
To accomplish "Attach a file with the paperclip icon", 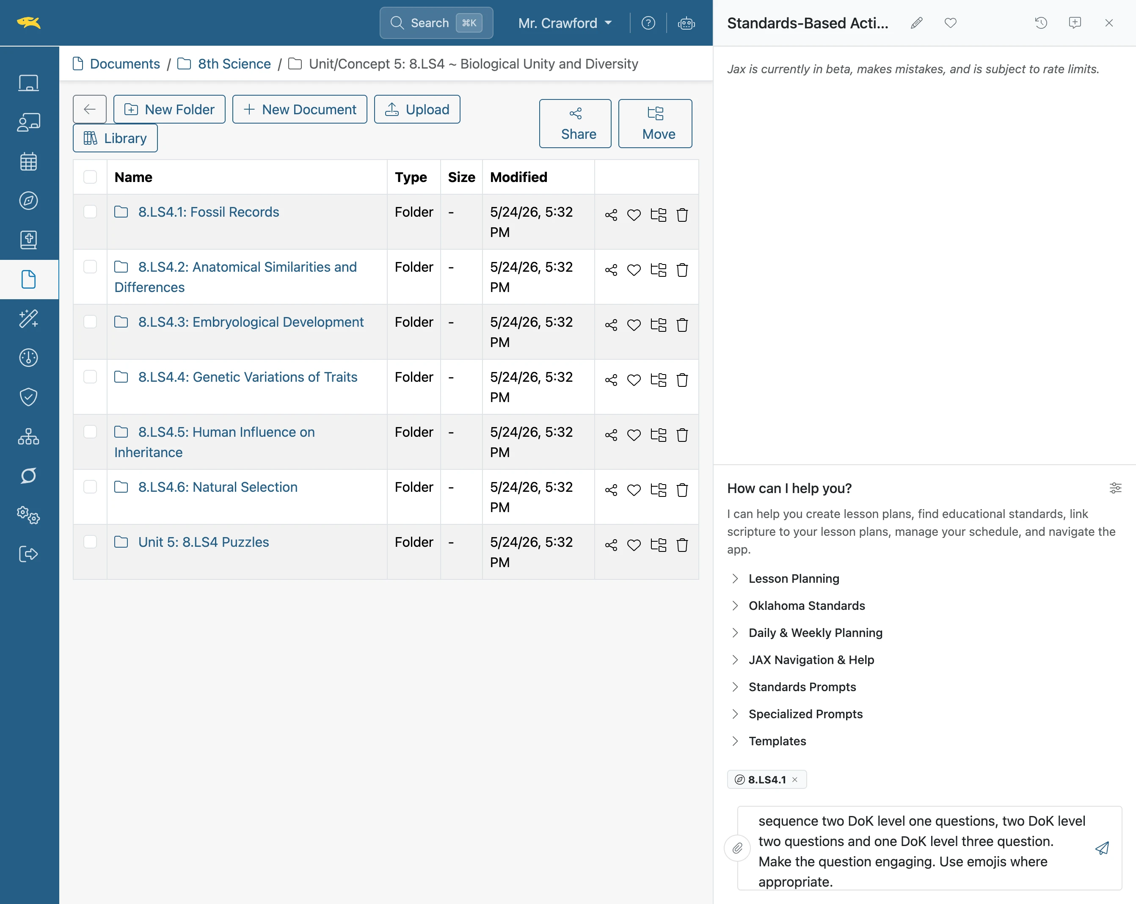I will (x=737, y=848).
